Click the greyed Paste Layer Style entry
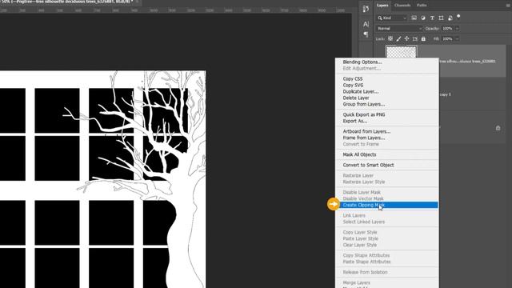512x288 pixels. [361, 238]
